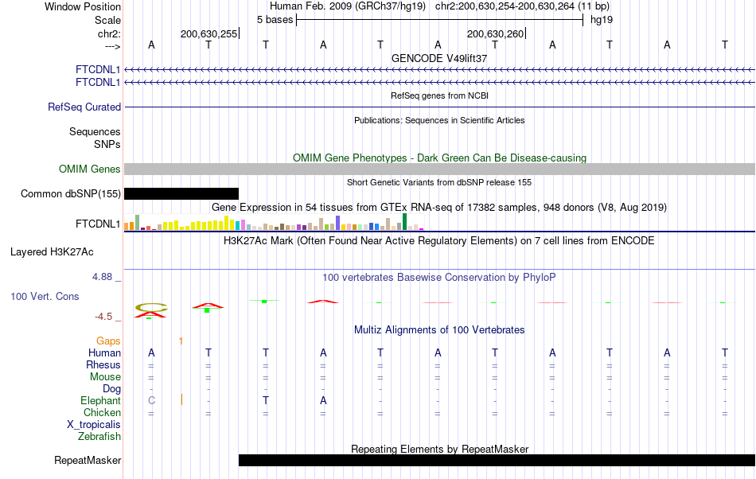Click the tall dark green GTEx bar
This screenshot has width=756, height=479.
tap(404, 222)
